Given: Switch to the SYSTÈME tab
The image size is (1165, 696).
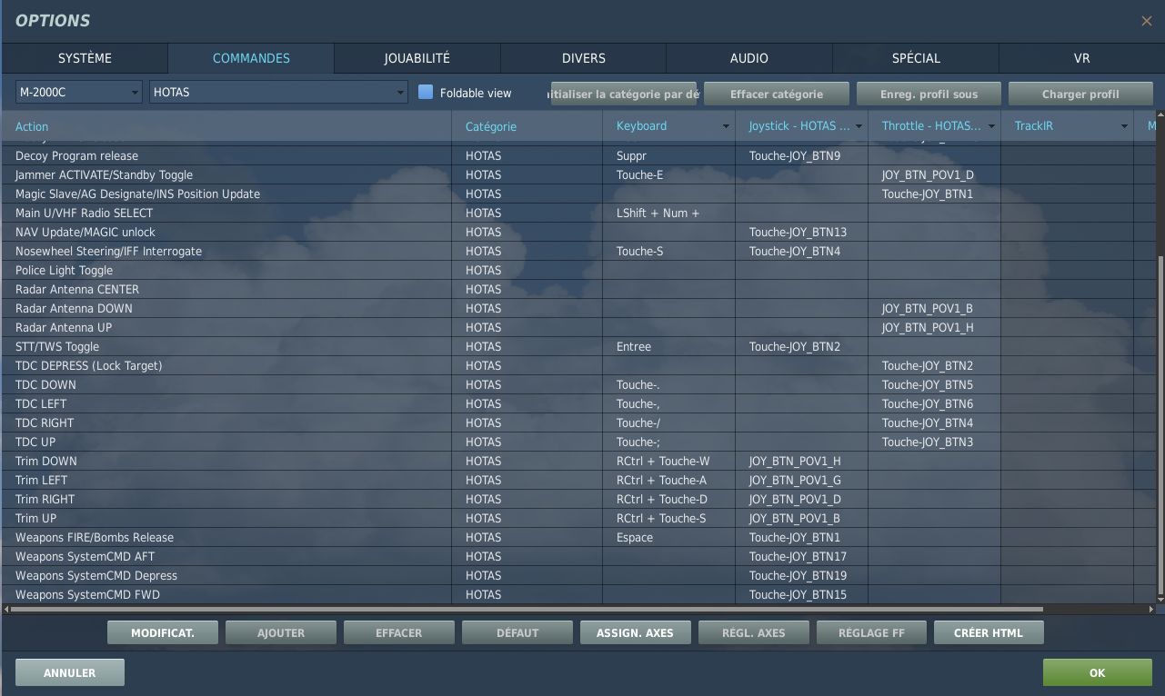Looking at the screenshot, I should (85, 58).
